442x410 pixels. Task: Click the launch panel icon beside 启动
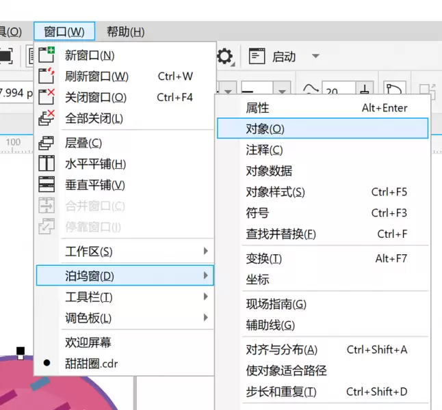(x=257, y=56)
